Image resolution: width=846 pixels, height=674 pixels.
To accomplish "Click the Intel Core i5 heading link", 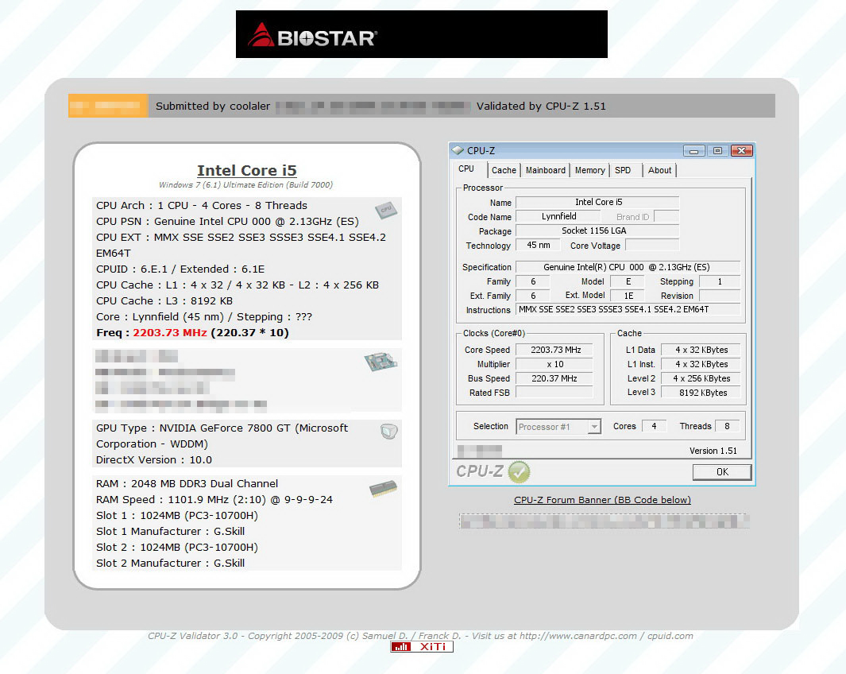I will (246, 170).
